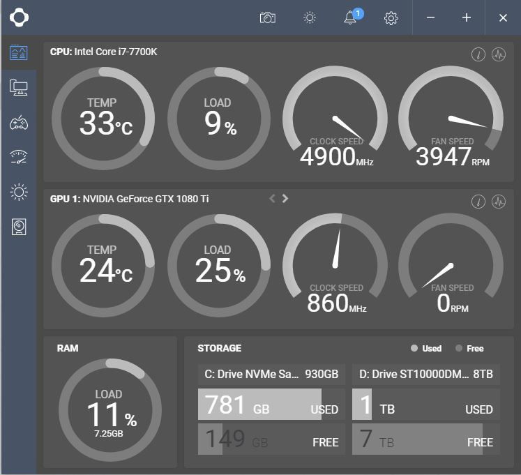Enlarge the window with the plus button
This screenshot has height=475, width=521.
coord(467,17)
